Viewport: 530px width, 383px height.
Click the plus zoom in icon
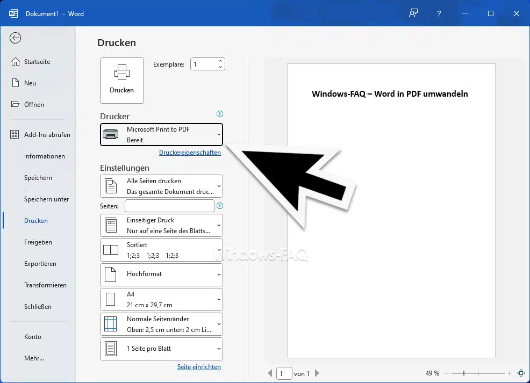pos(510,373)
